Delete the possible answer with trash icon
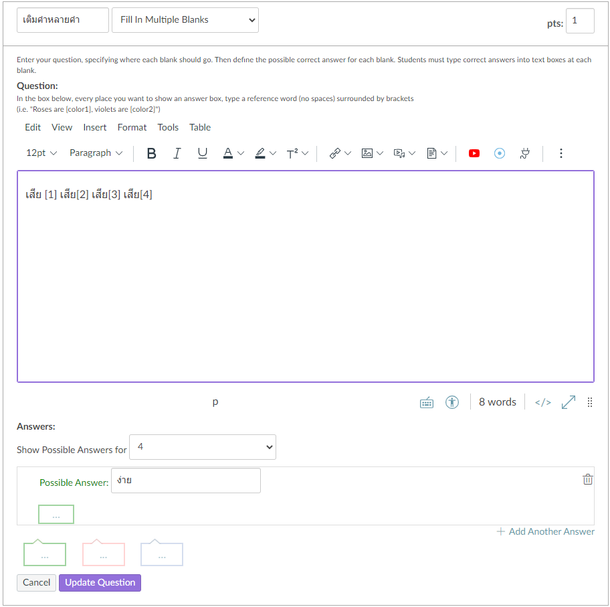Screen dimensions: 610x607 pos(588,479)
